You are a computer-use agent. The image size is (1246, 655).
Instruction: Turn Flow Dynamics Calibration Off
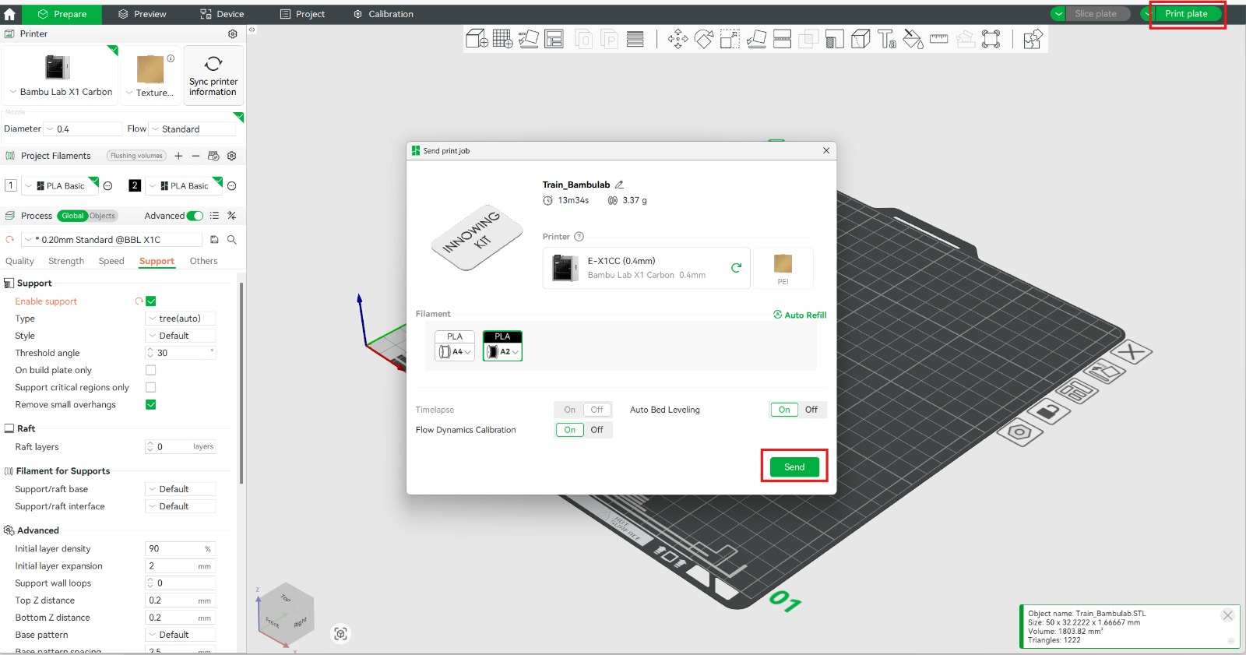(x=597, y=430)
